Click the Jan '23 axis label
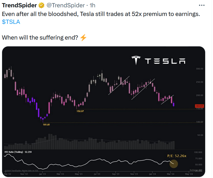Screen dimensions: 213x178 pyautogui.click(x=42, y=174)
